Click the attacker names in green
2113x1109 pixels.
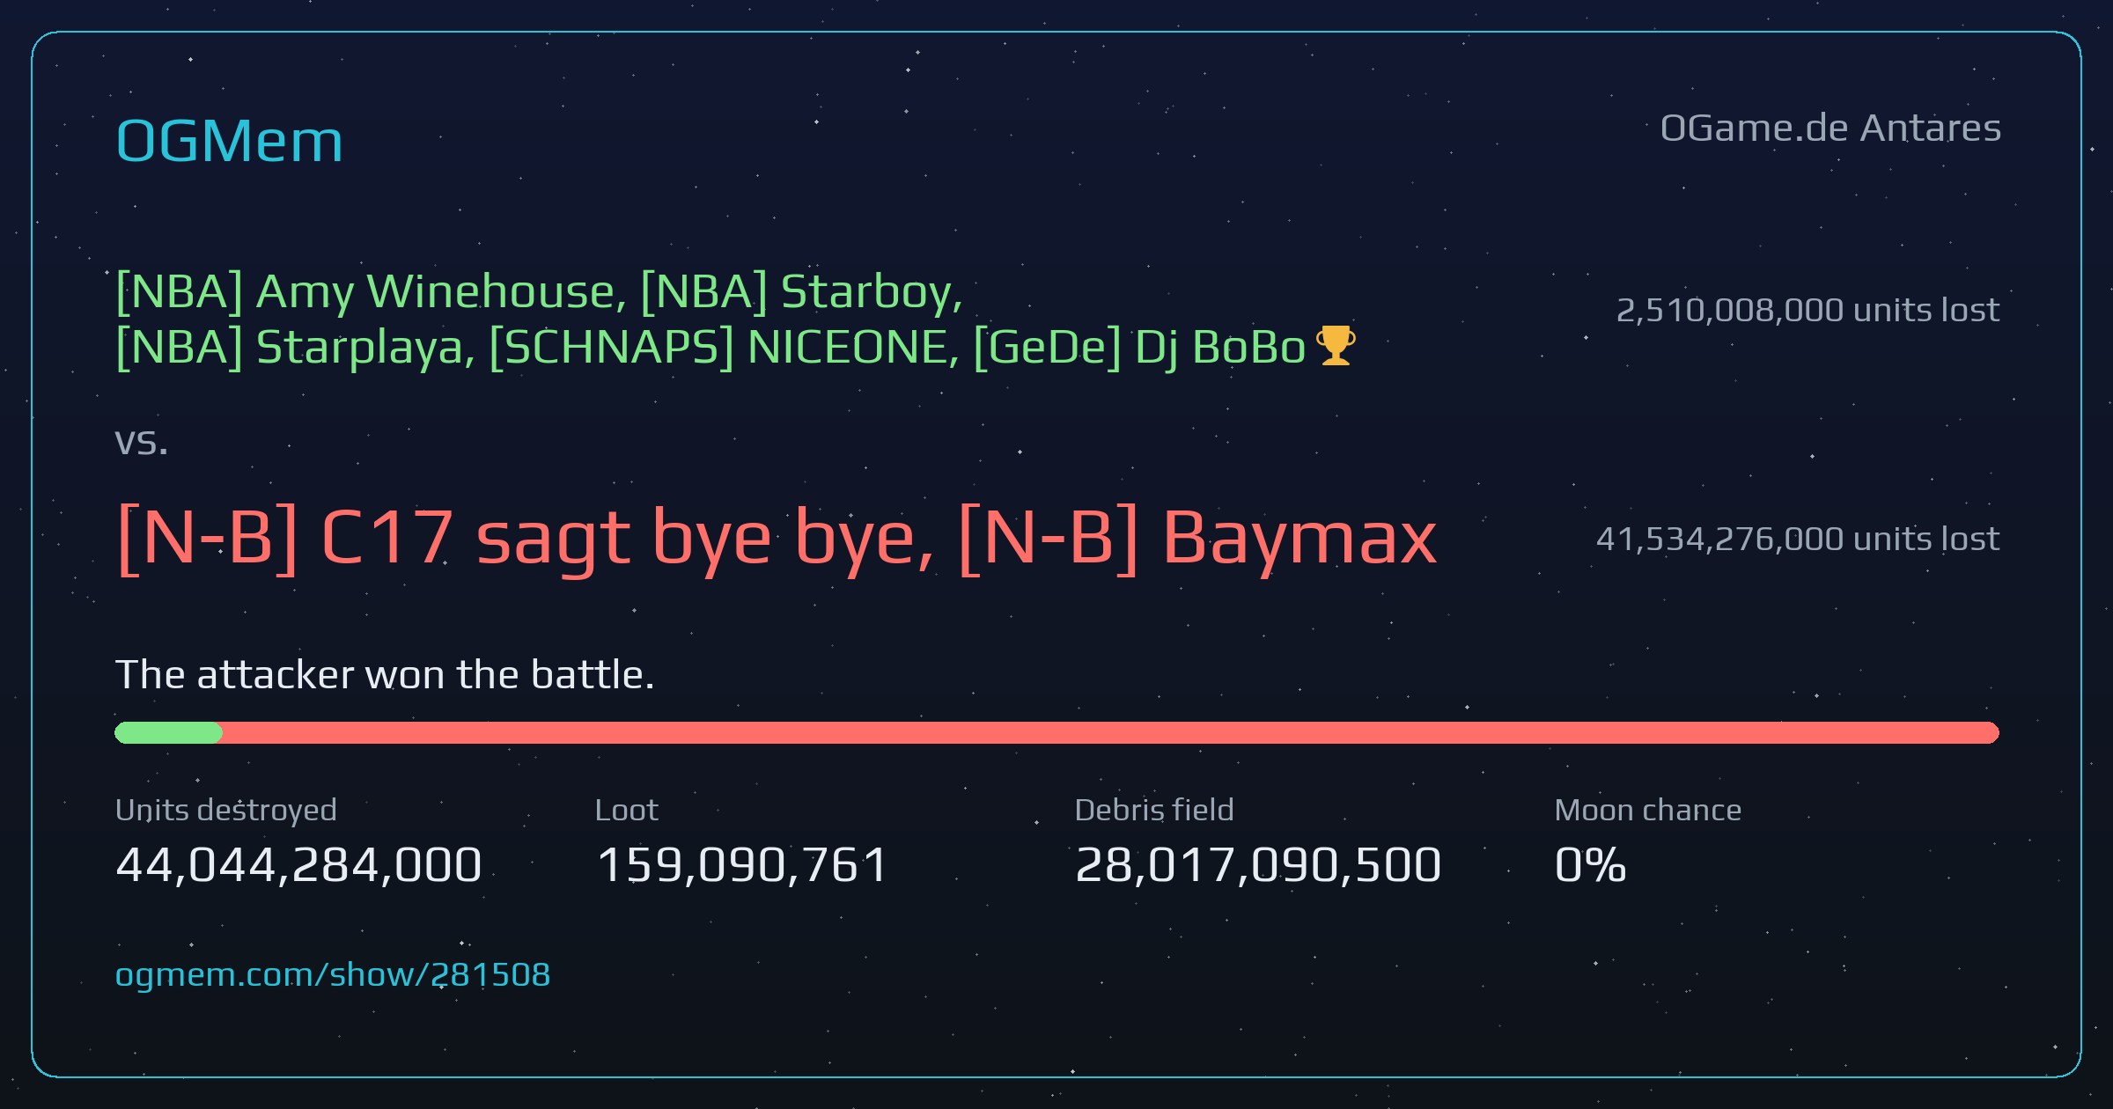point(736,319)
